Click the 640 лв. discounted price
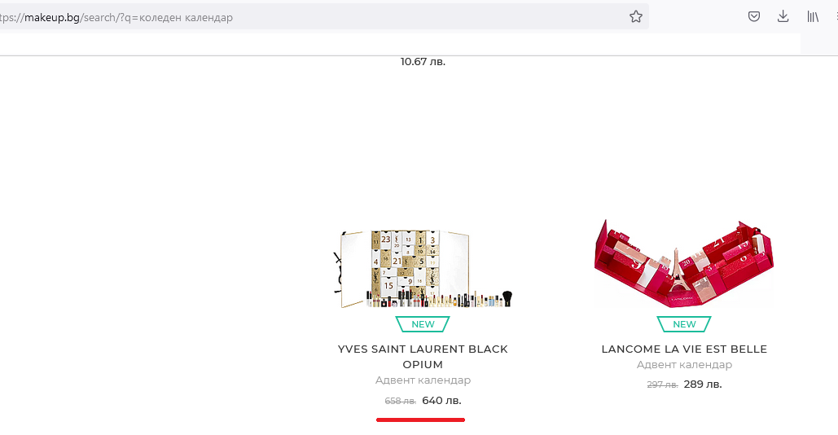Image resolution: width=838 pixels, height=435 pixels. [x=441, y=400]
